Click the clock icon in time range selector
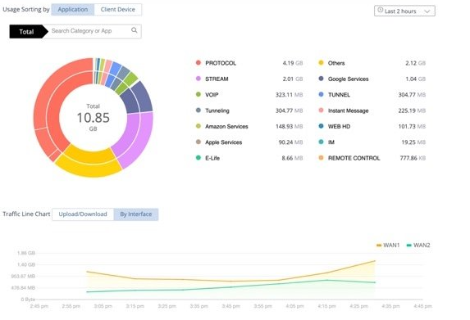Viewport: 470px width, 320px height. [380, 10]
